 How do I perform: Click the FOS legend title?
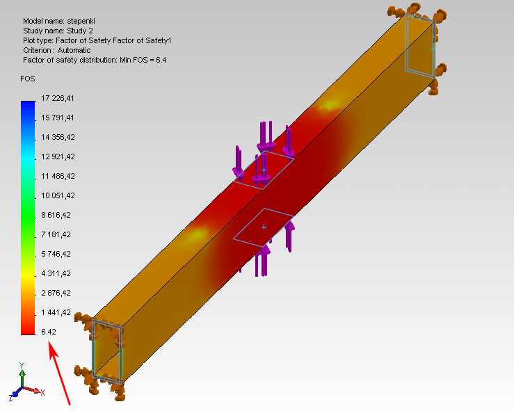coord(28,79)
